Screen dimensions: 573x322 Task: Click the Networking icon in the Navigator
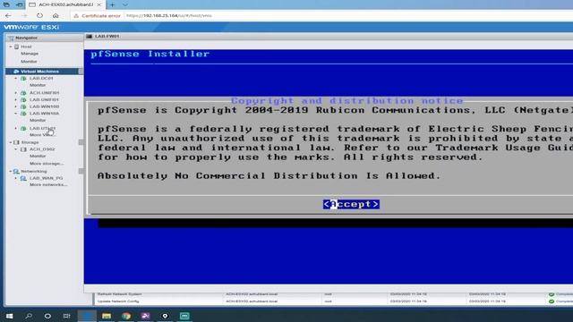(x=16, y=171)
